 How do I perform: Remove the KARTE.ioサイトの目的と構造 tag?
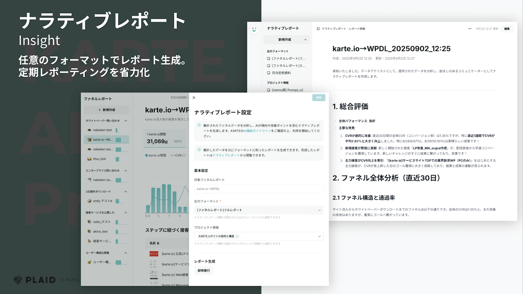(237, 236)
